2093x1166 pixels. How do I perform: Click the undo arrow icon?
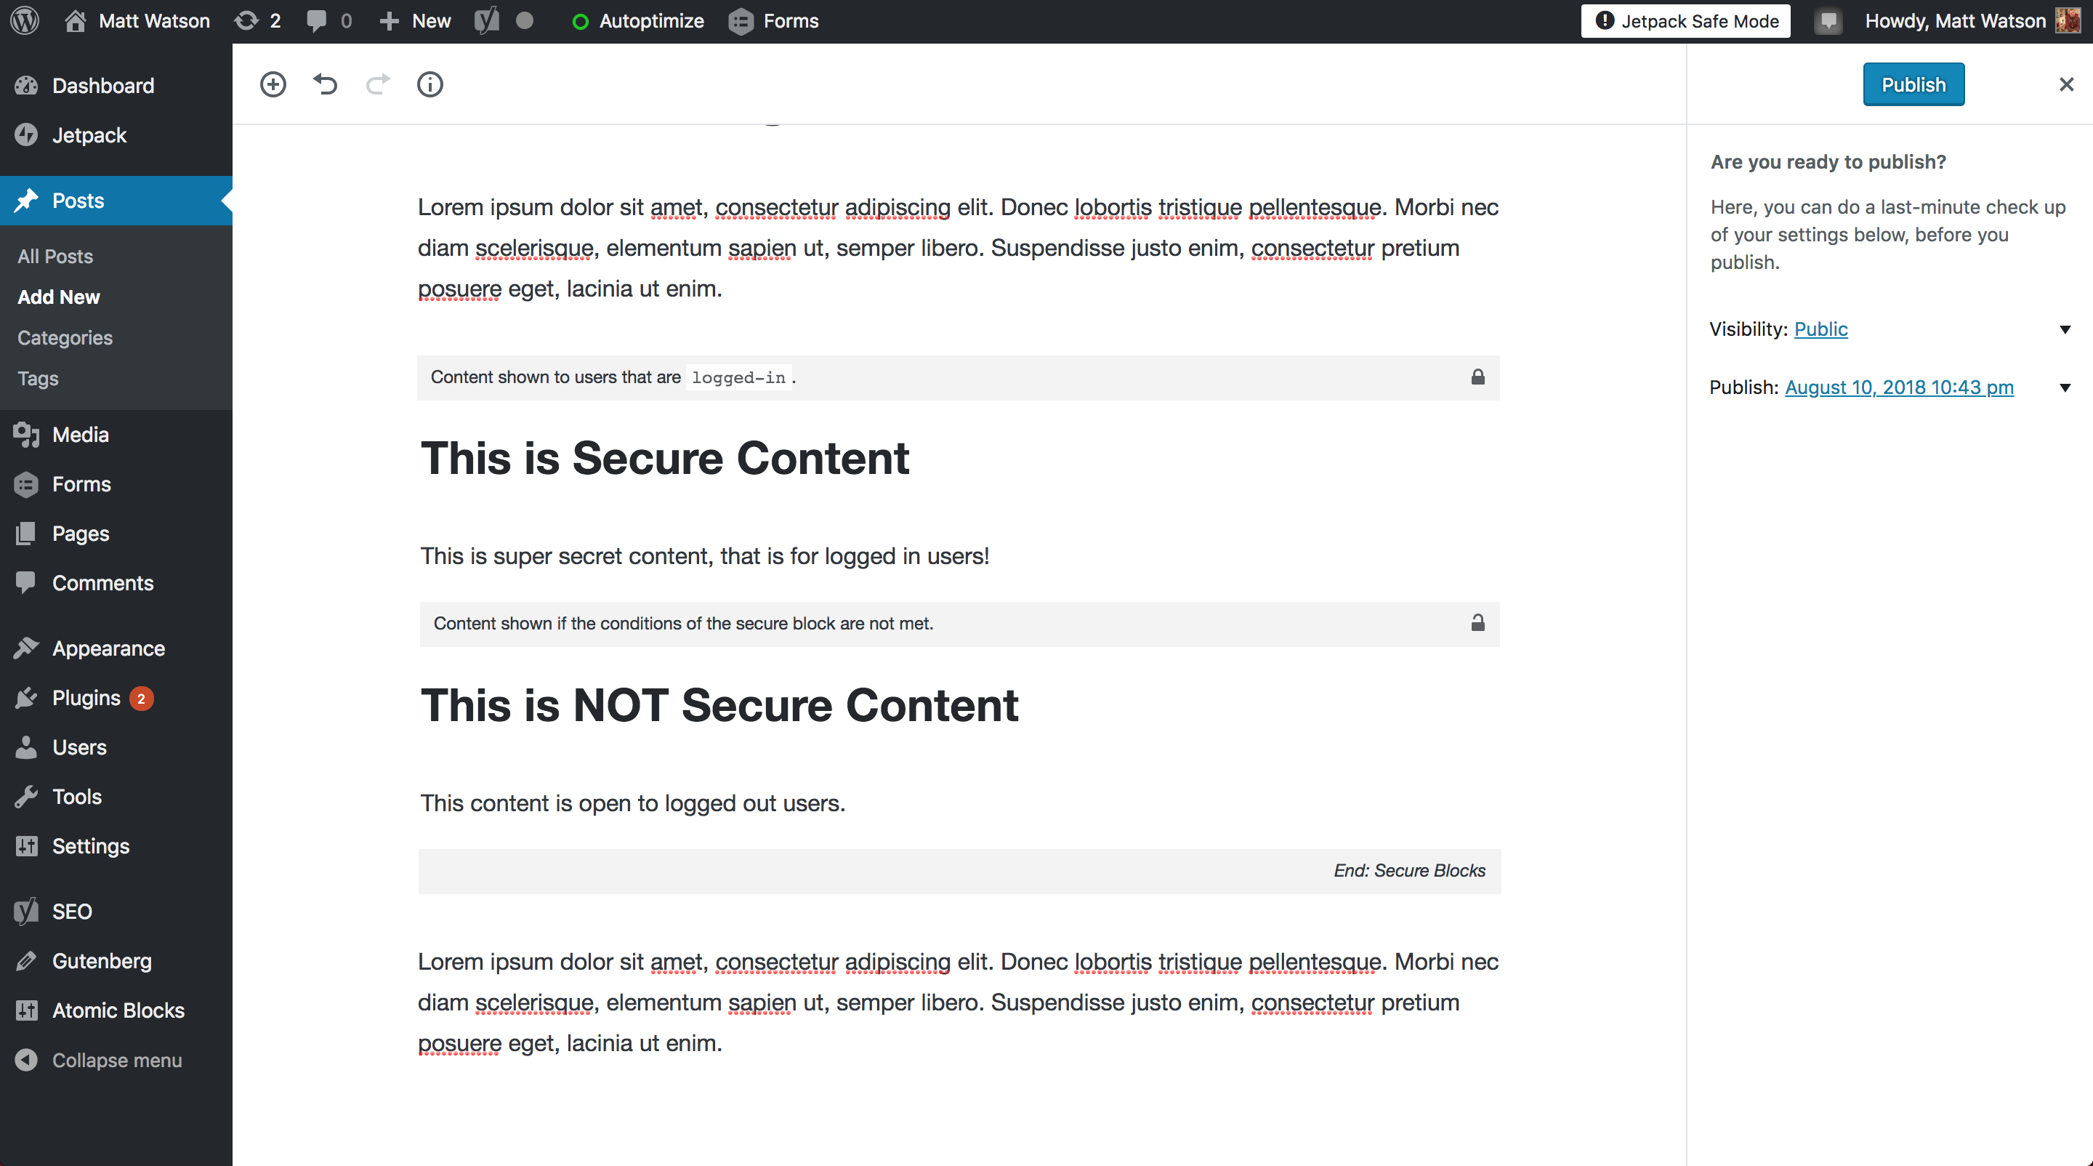point(327,84)
